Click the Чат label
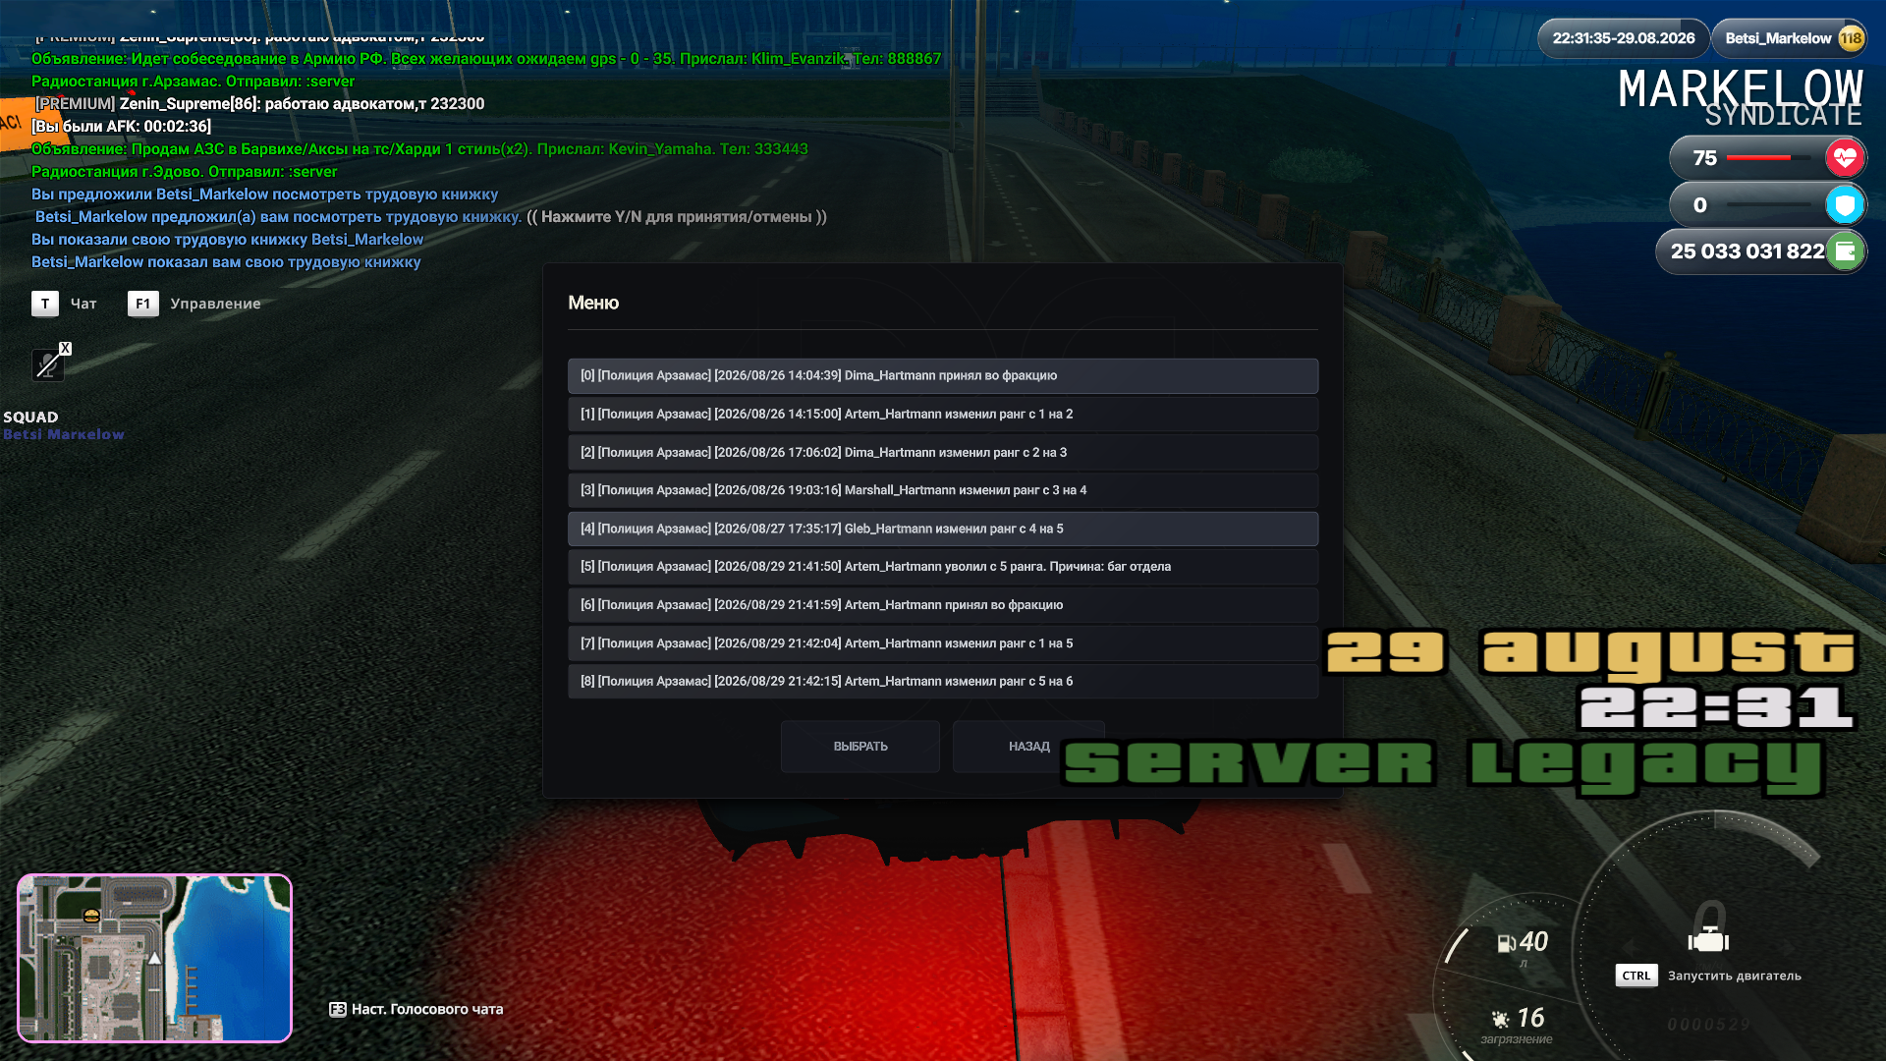 83,304
